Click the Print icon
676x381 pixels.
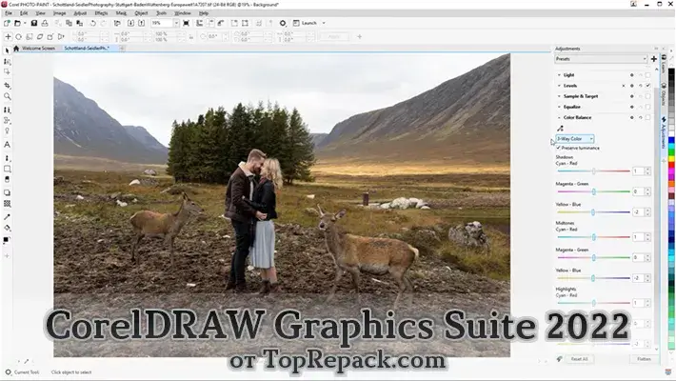click(x=45, y=23)
